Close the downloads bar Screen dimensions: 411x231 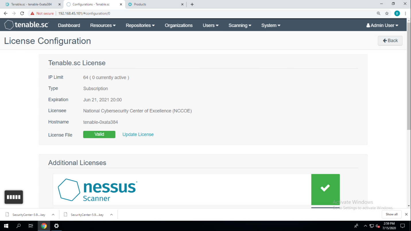(x=406, y=214)
